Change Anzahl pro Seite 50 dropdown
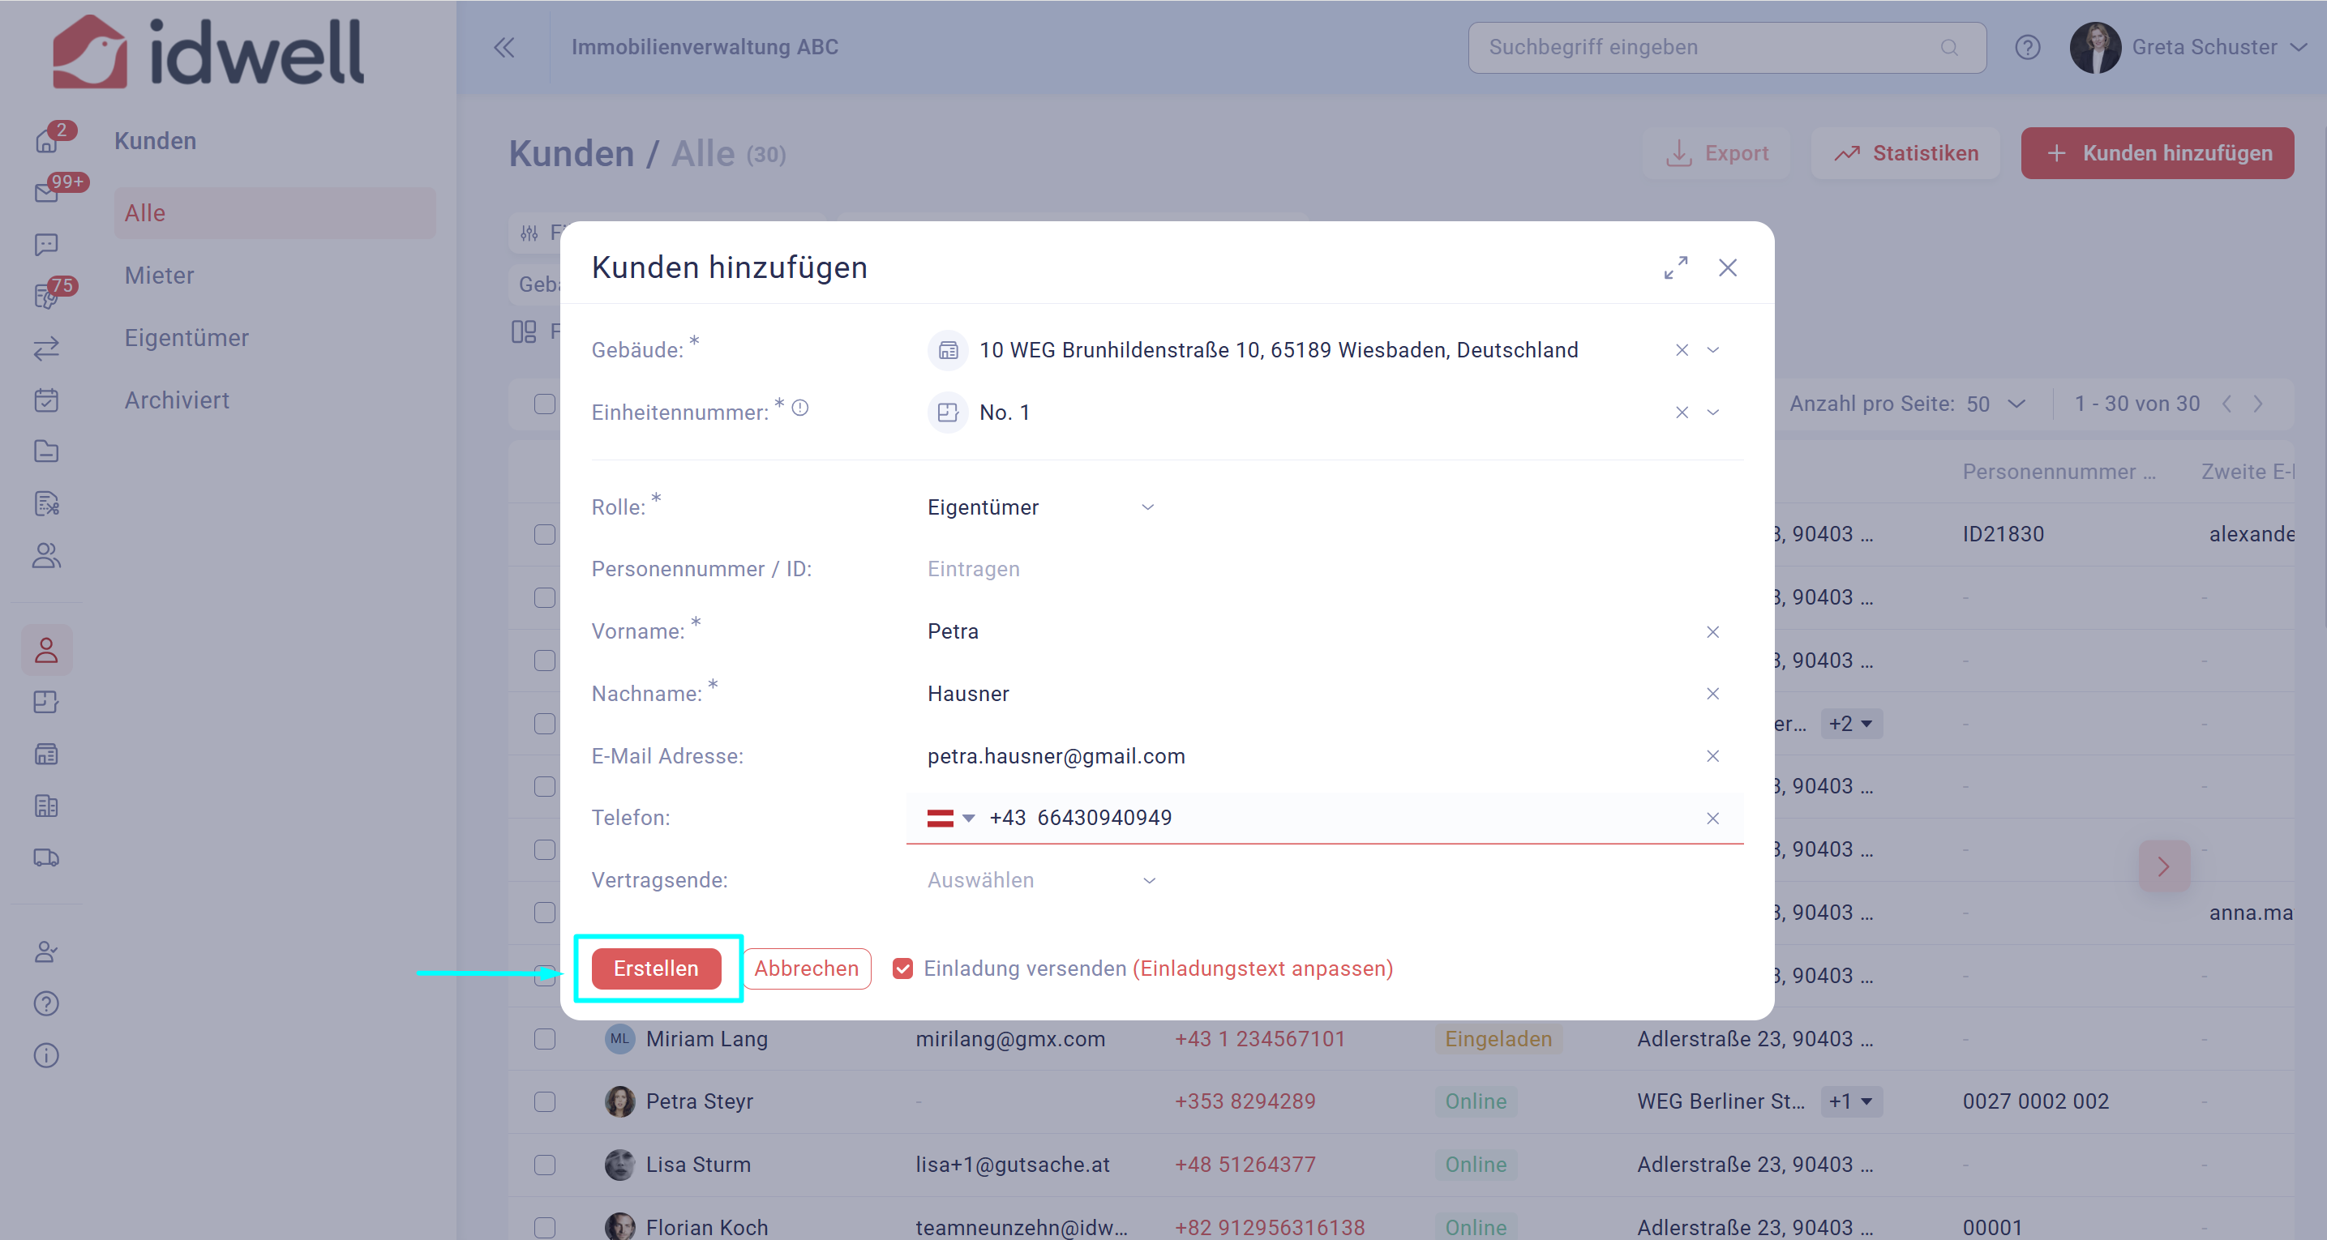2327x1240 pixels. tap(1996, 404)
